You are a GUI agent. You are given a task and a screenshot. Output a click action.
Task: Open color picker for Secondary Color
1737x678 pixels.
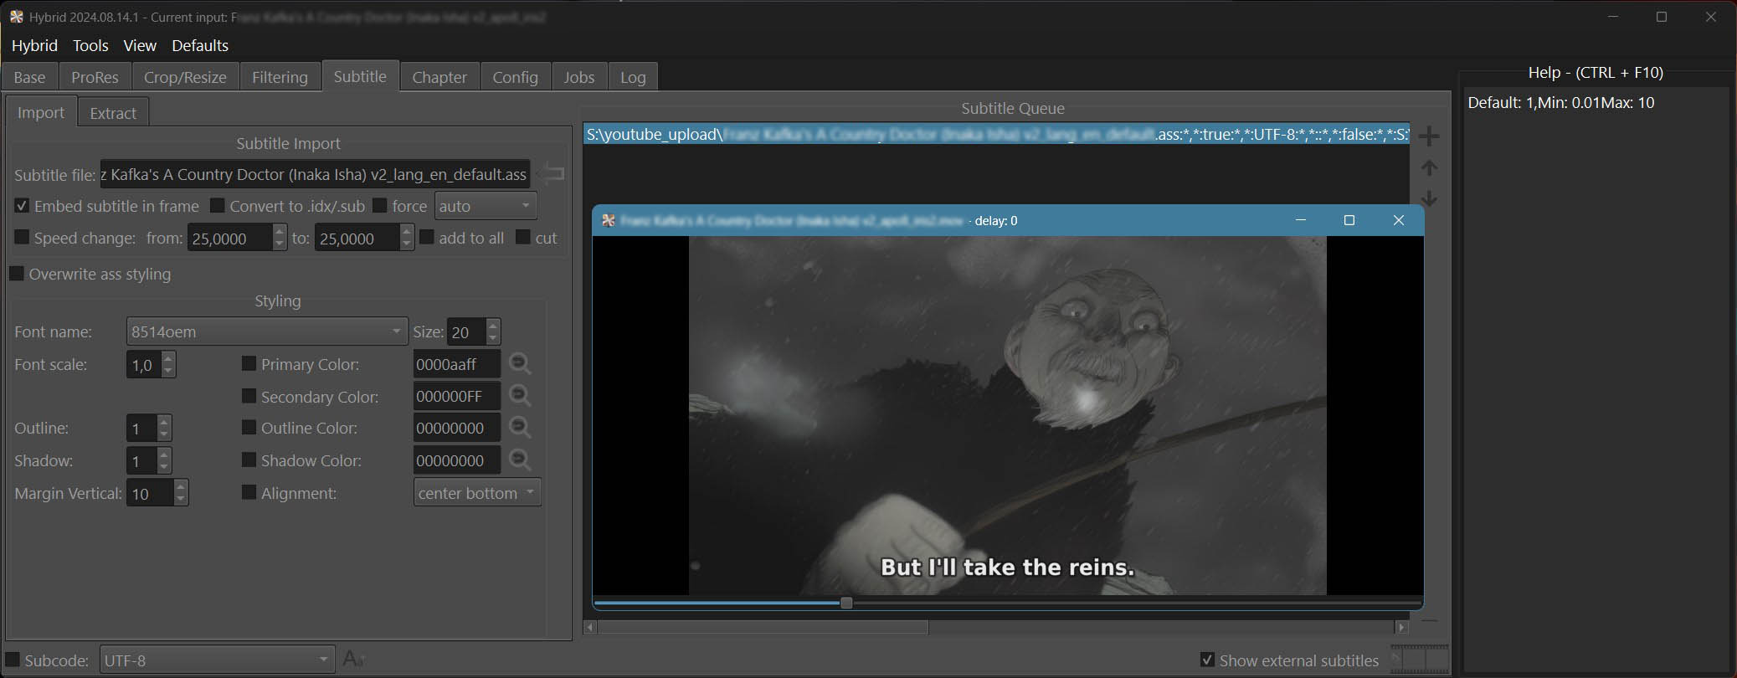520,396
